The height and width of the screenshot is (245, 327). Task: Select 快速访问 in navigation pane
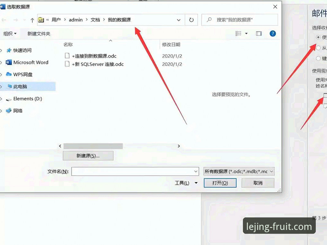point(22,50)
